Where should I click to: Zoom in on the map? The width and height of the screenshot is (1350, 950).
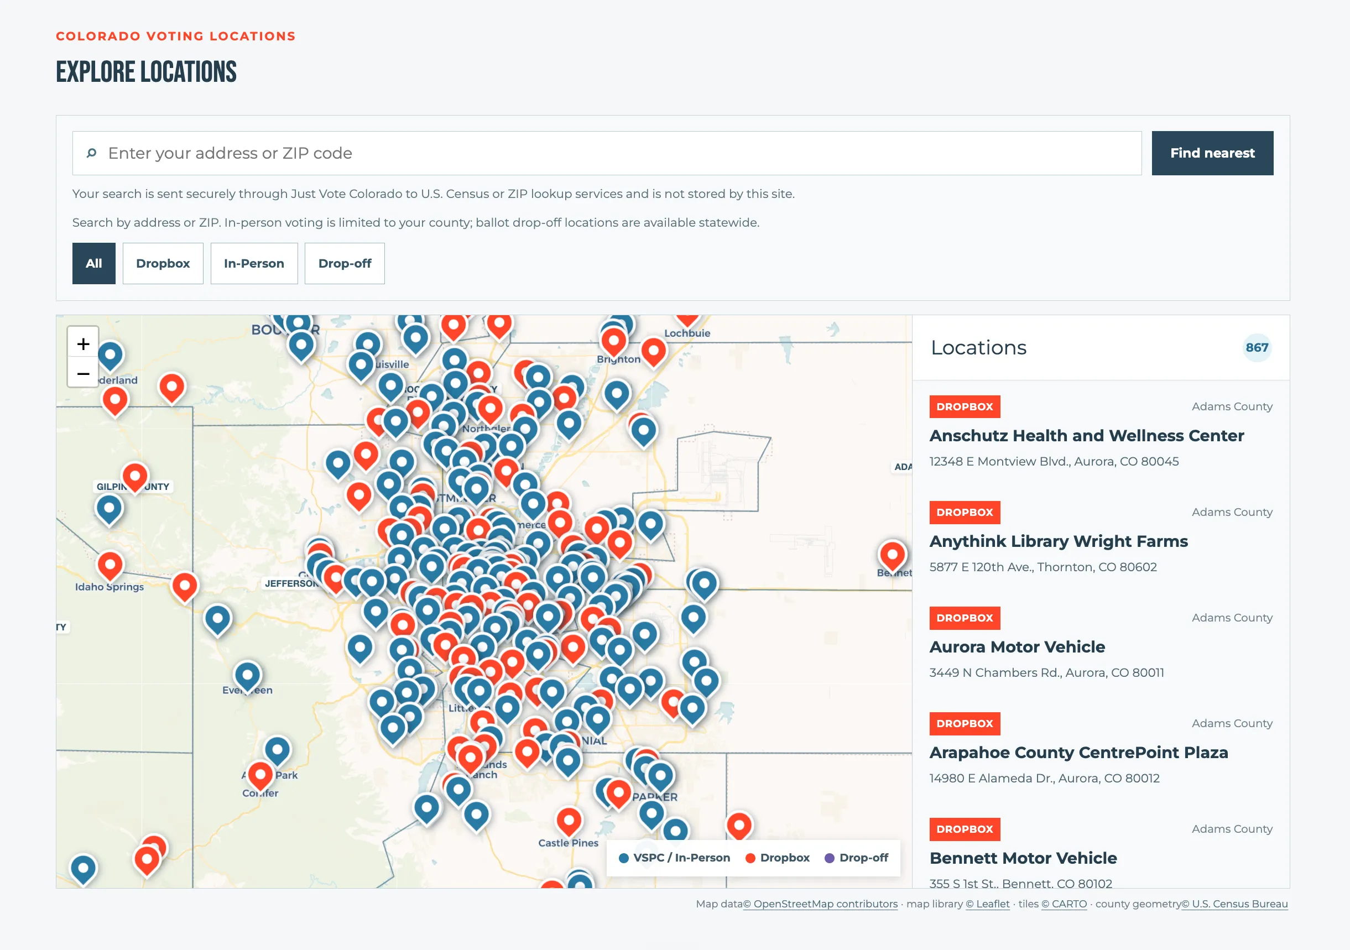[x=83, y=344]
